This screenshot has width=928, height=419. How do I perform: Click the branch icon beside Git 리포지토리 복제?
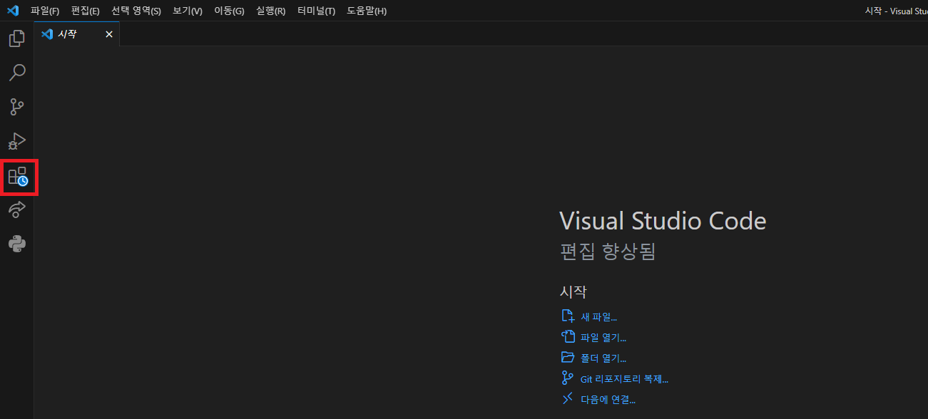(568, 378)
